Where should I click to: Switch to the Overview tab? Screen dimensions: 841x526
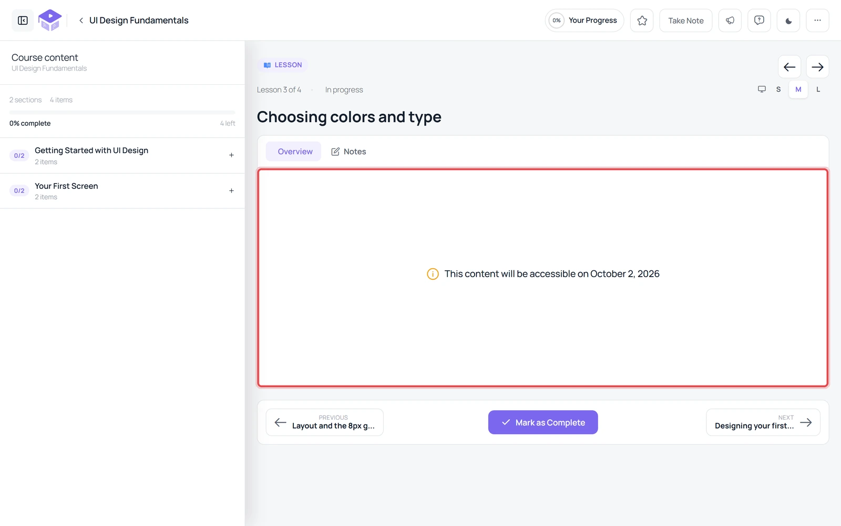coord(293,151)
